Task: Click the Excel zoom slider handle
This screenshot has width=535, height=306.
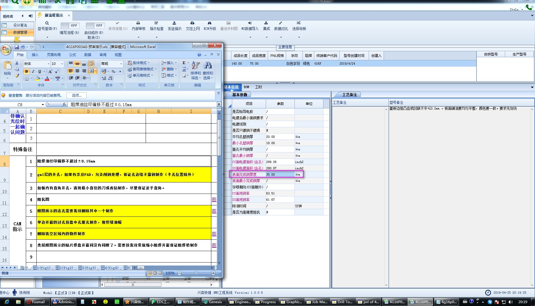Action: [196, 273]
